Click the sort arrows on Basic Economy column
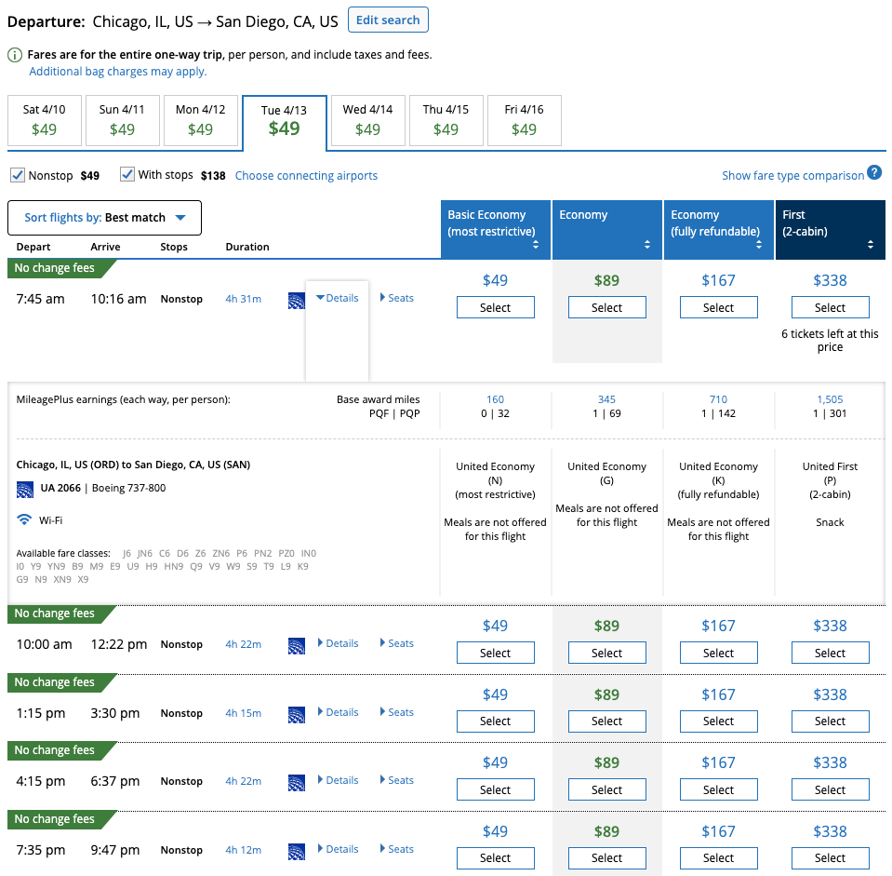The height and width of the screenshot is (876, 892). click(x=536, y=246)
